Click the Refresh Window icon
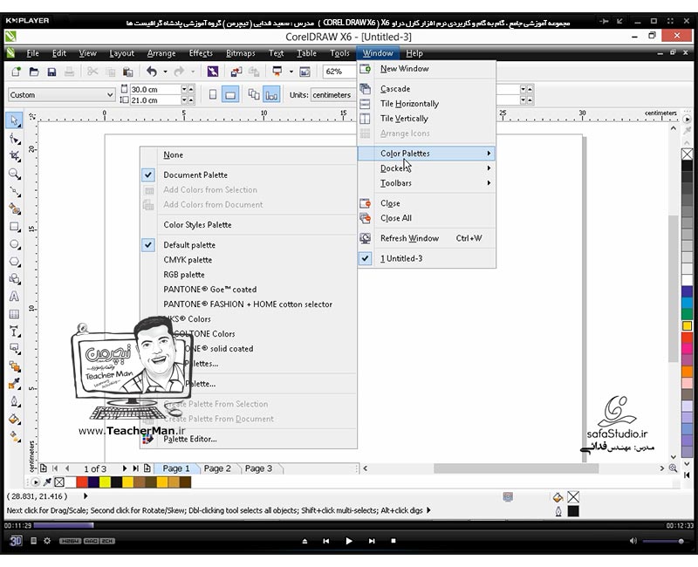Screen dimensions: 698x567 [x=365, y=238]
